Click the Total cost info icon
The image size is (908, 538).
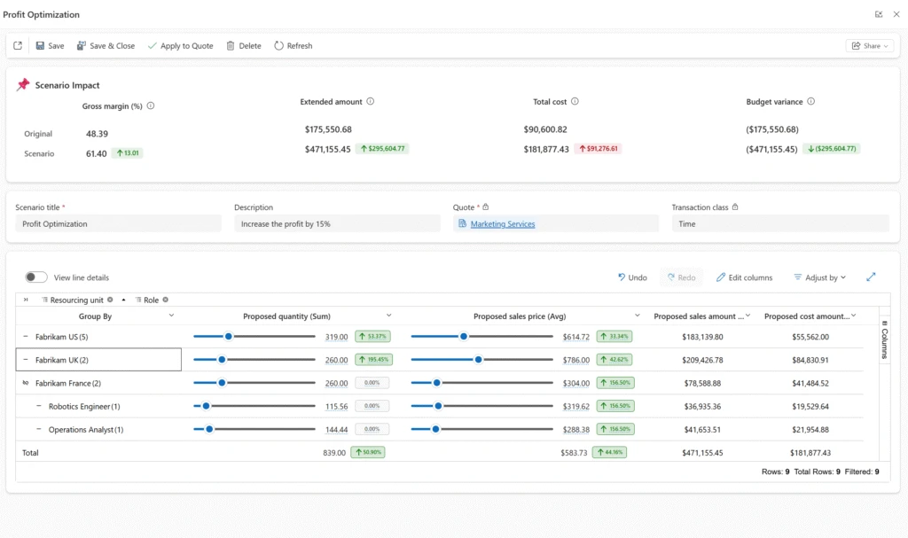pos(575,102)
